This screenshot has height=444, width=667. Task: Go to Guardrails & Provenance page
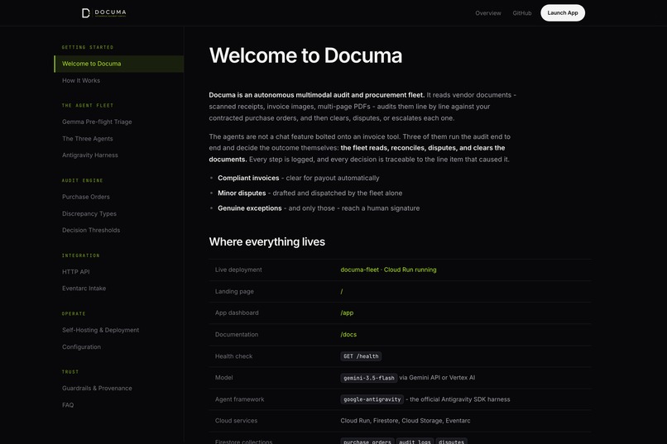click(97, 388)
